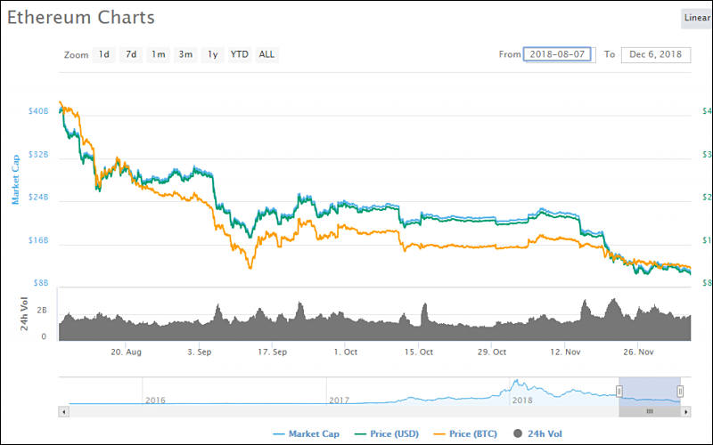
Task: Click the 12. Nov axis label
Action: (x=565, y=352)
